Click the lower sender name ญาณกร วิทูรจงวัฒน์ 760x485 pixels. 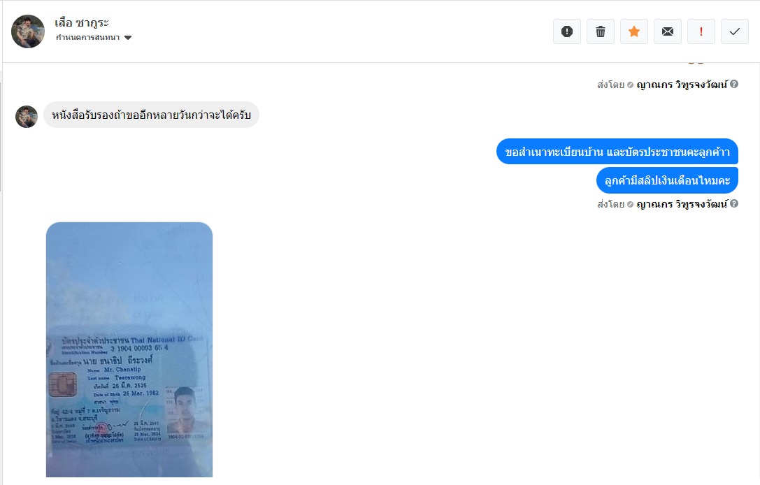[682, 204]
